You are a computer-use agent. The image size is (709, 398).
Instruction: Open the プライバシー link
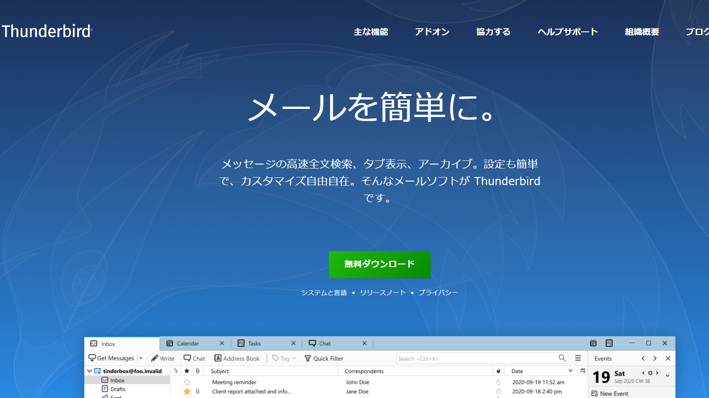click(438, 293)
